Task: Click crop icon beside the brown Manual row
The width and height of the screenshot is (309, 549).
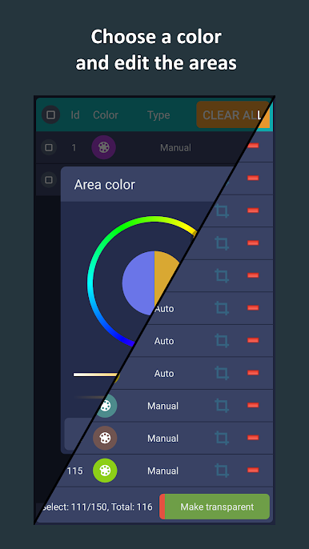Action: click(x=222, y=438)
